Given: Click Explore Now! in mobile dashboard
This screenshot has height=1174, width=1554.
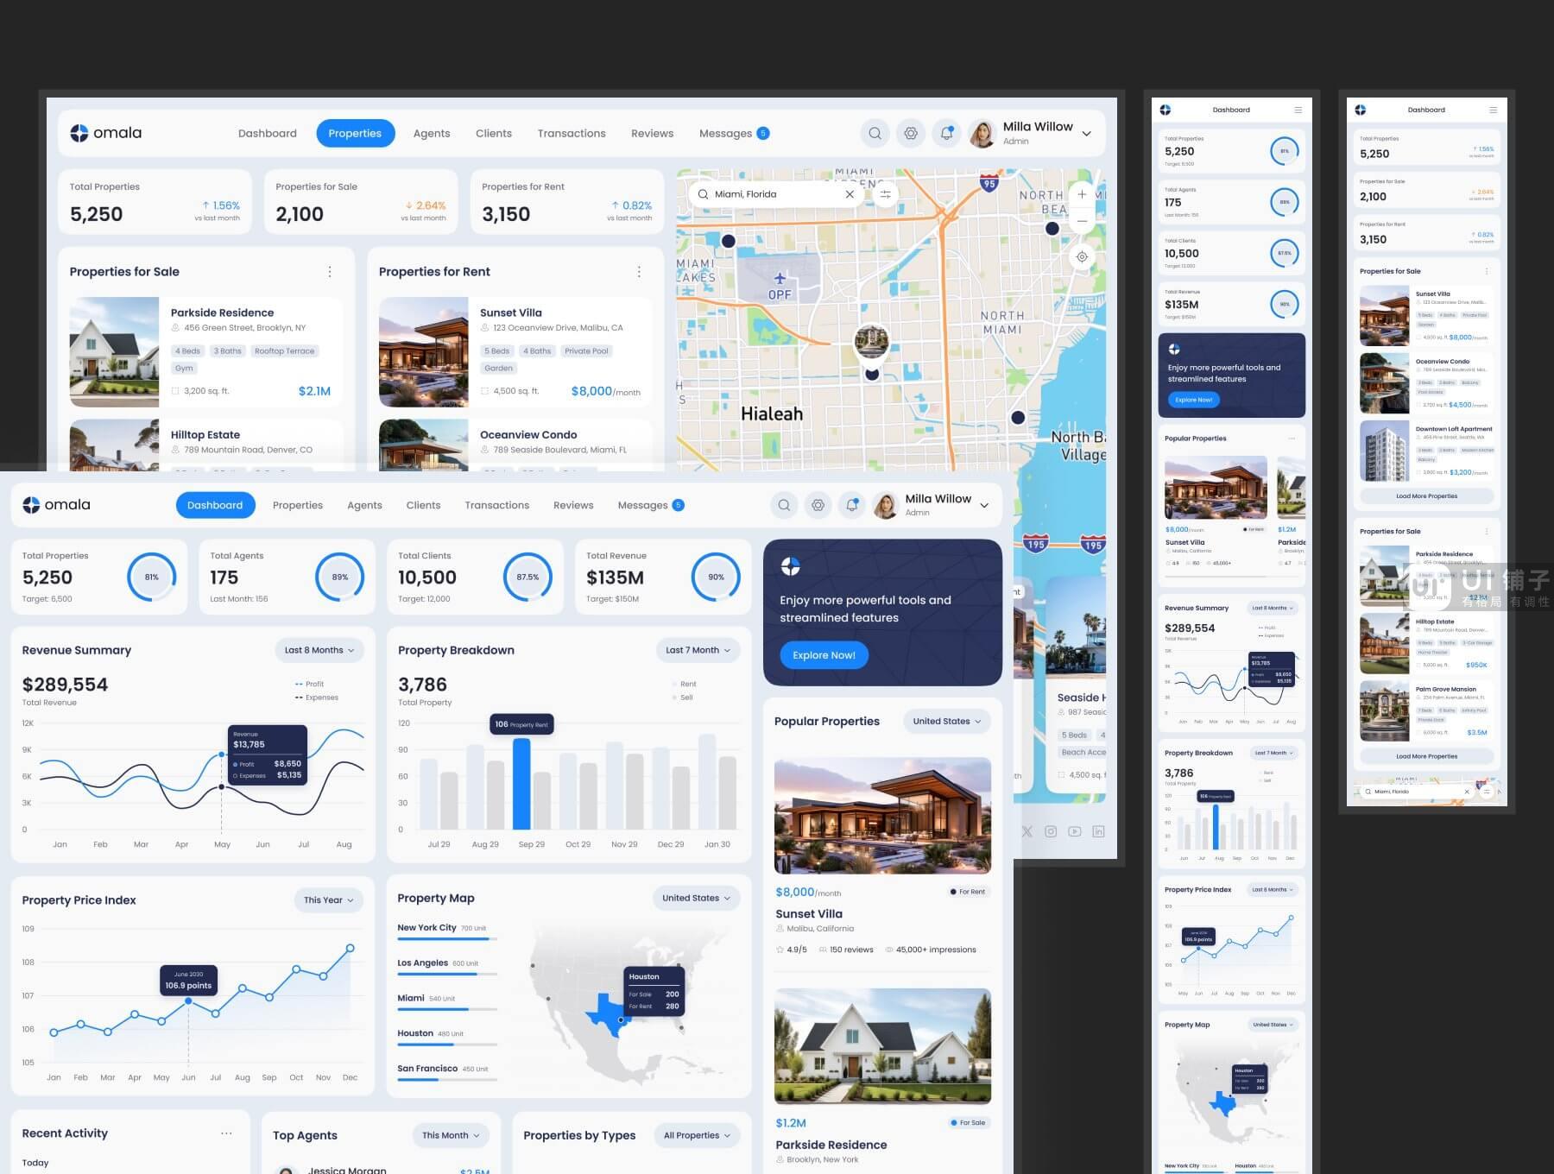Looking at the screenshot, I should click(1193, 400).
